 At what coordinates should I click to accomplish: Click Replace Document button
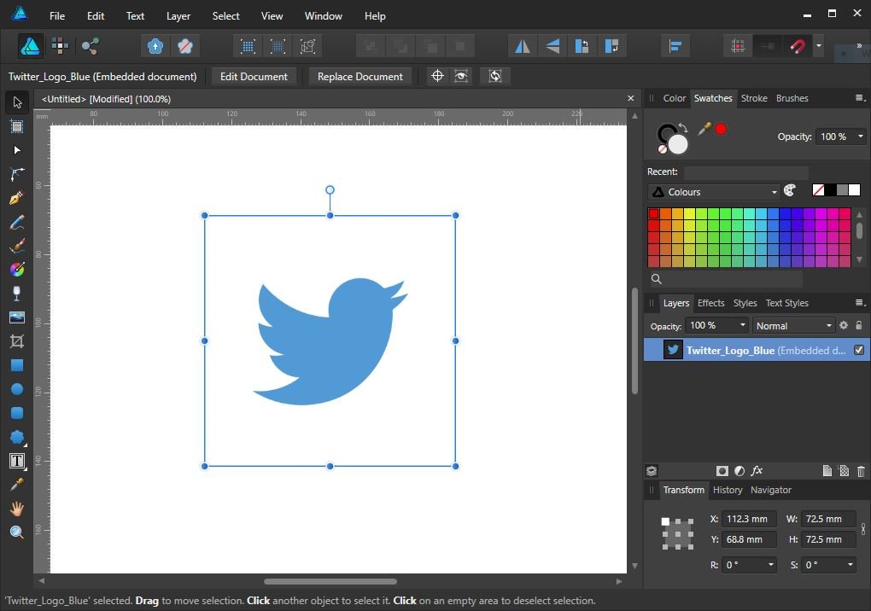click(x=360, y=77)
